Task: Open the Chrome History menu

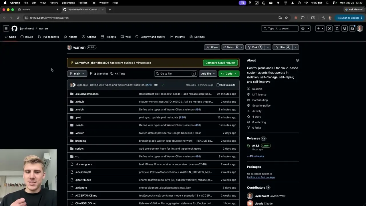Action: tap(54, 3)
